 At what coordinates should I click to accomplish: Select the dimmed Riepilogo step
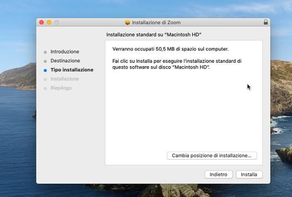[x=61, y=88]
